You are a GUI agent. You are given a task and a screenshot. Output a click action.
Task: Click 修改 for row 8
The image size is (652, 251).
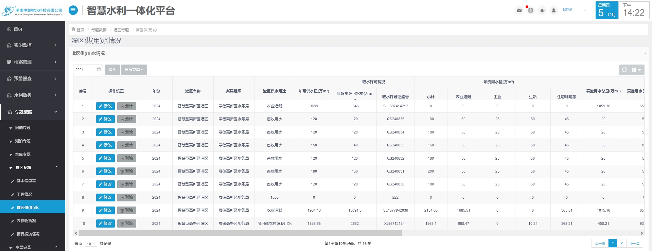(105, 197)
